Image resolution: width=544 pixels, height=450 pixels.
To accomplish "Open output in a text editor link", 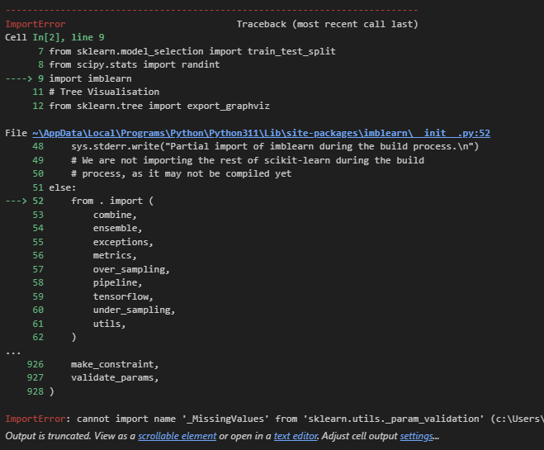I will [296, 436].
